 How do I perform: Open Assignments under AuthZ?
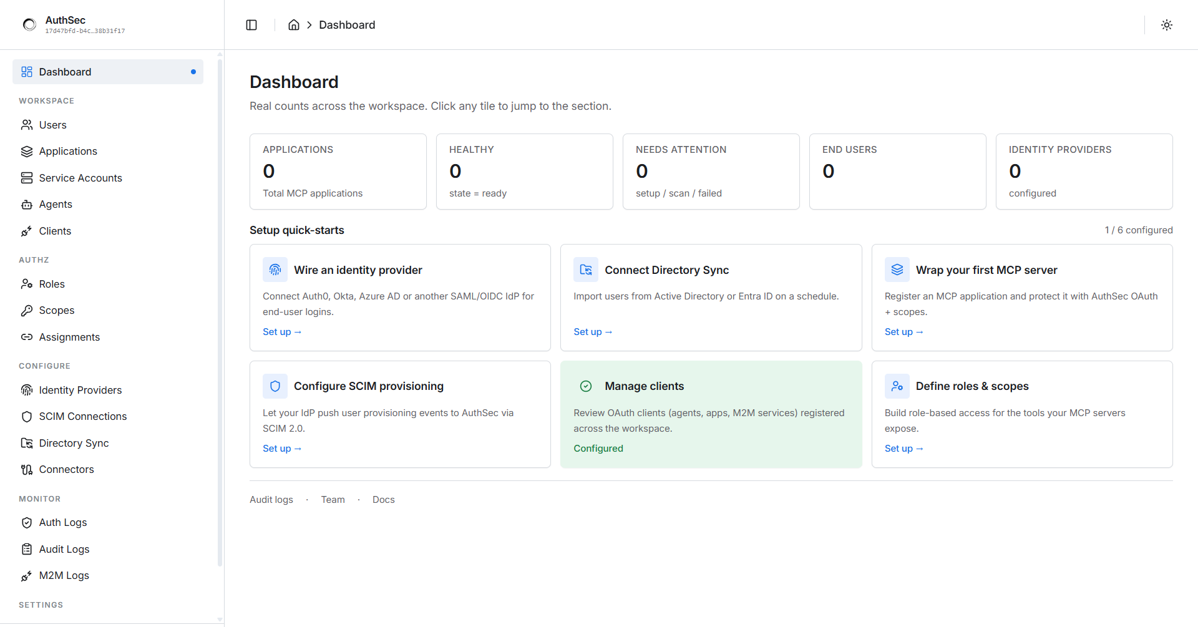pyautogui.click(x=108, y=337)
